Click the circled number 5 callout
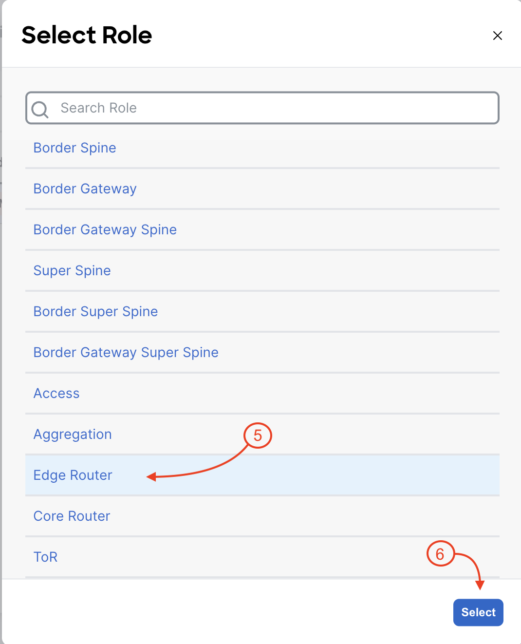 point(258,435)
